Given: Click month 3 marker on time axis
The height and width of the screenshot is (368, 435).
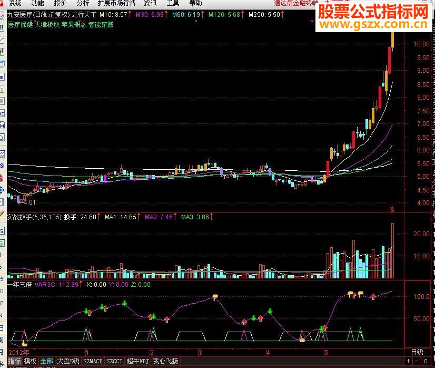Looking at the screenshot, I should tap(200, 353).
